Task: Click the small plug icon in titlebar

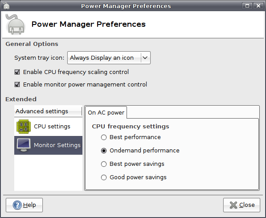Action: pos(6,6)
